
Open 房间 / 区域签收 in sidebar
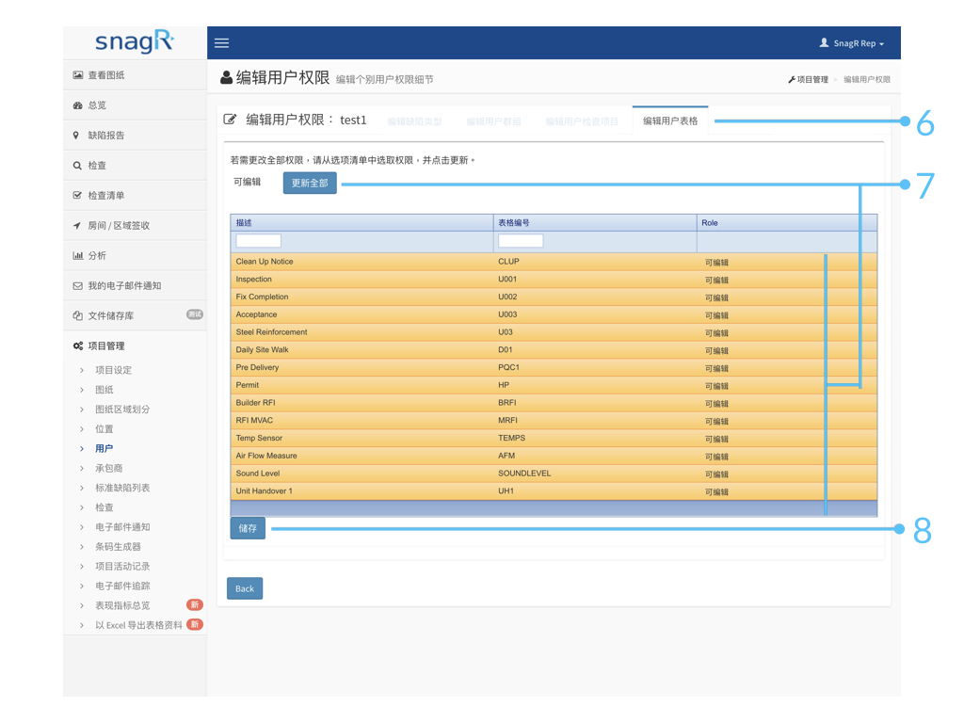(x=135, y=226)
